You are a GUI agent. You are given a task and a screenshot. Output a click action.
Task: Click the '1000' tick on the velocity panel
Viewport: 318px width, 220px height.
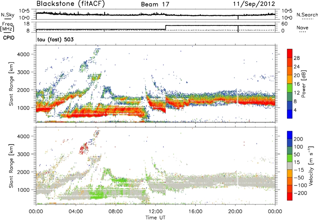pos(23,190)
